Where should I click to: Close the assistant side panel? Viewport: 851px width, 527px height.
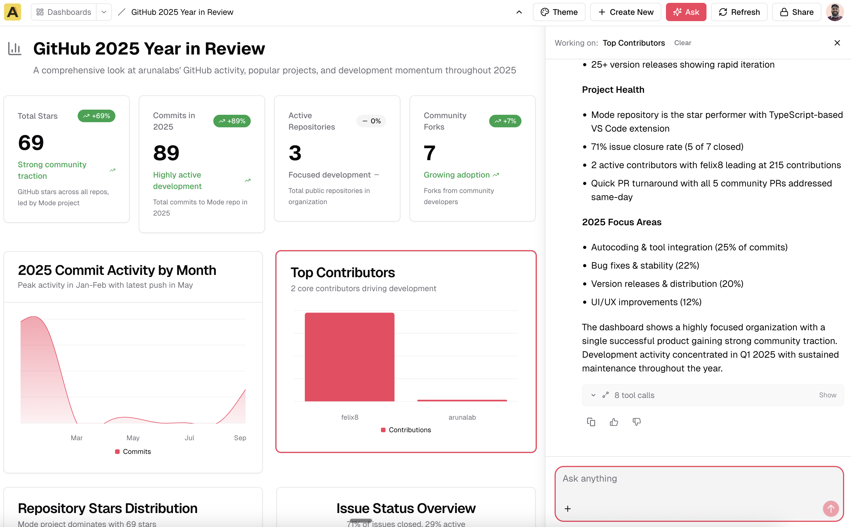click(x=837, y=43)
